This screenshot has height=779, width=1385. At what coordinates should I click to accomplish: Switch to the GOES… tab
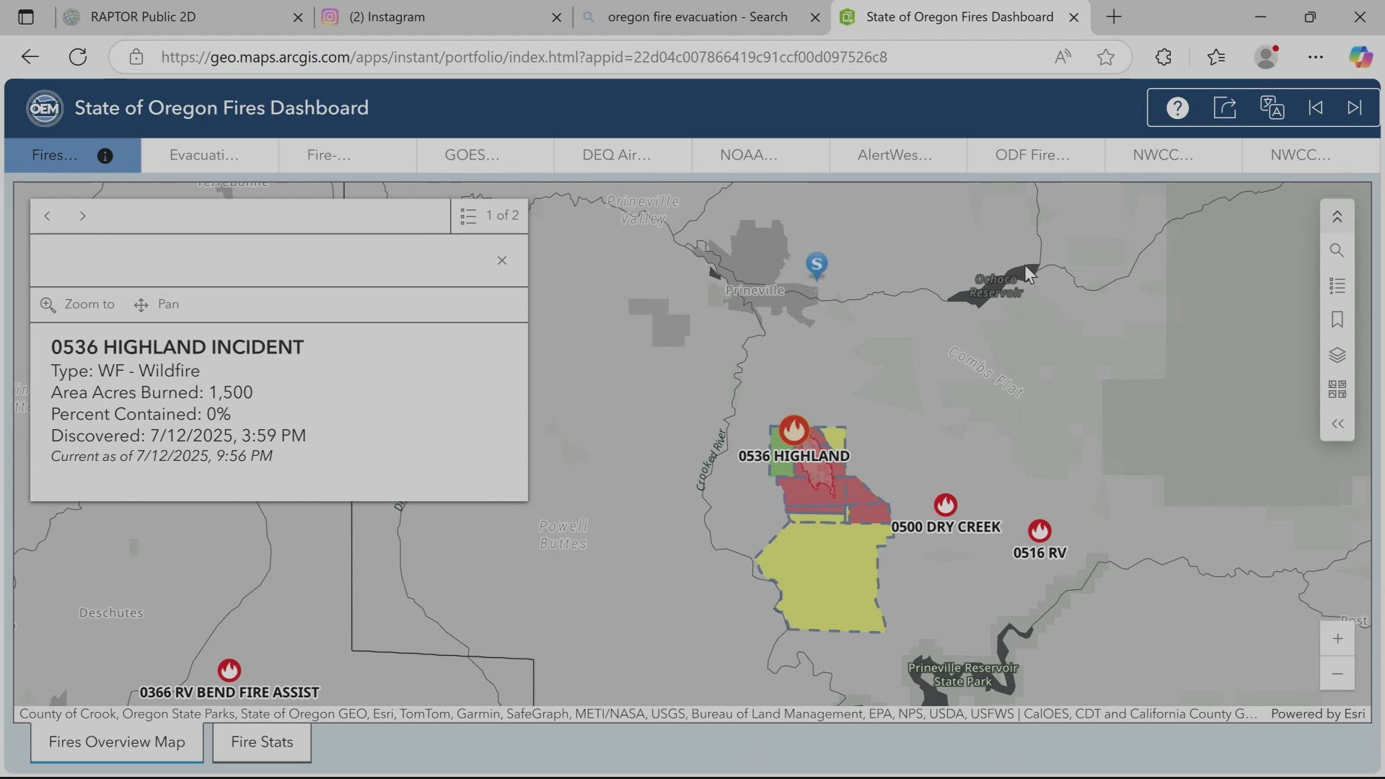pos(485,155)
